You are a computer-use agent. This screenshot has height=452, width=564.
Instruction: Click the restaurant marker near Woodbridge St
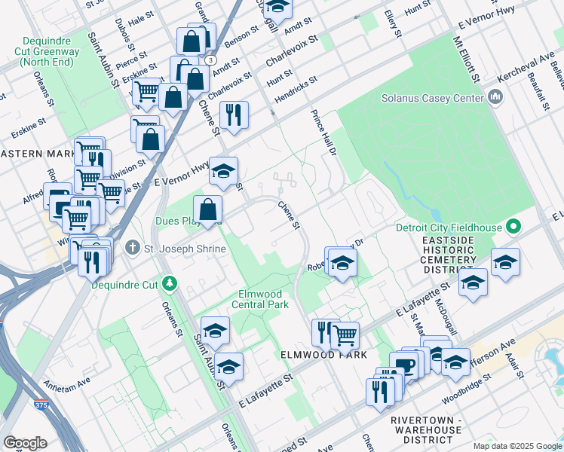[380, 392]
